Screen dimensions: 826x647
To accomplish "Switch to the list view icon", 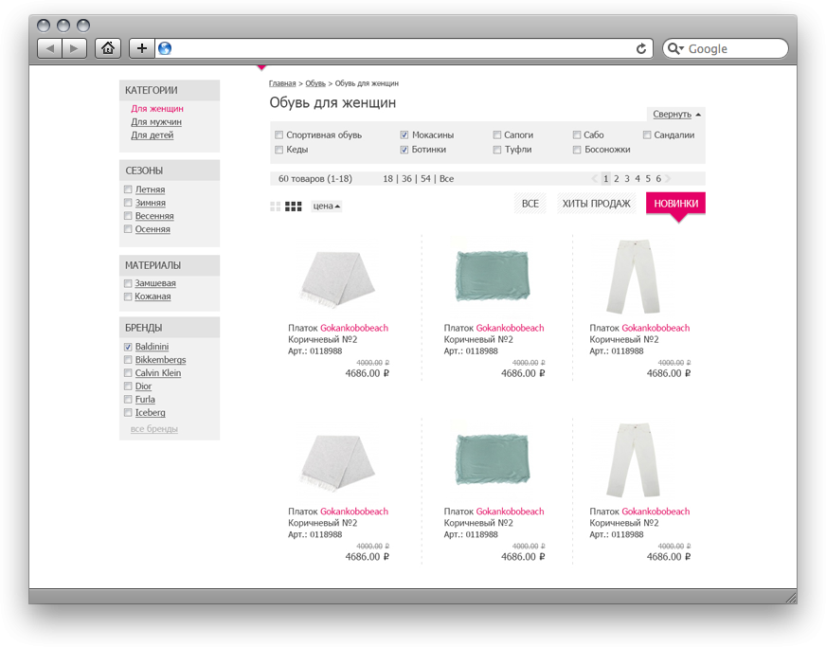I will point(275,206).
